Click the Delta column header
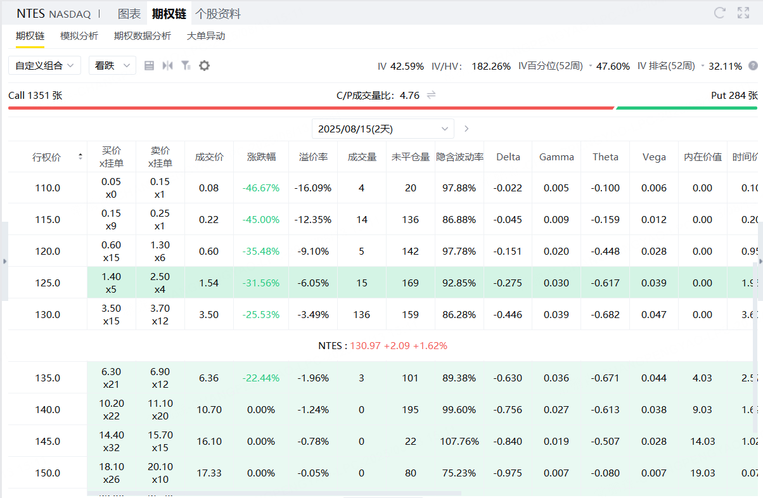This screenshot has height=498, width=763. [508, 156]
